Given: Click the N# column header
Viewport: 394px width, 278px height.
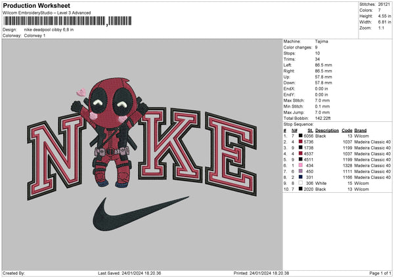Looking at the screenshot, I should 294,130.
